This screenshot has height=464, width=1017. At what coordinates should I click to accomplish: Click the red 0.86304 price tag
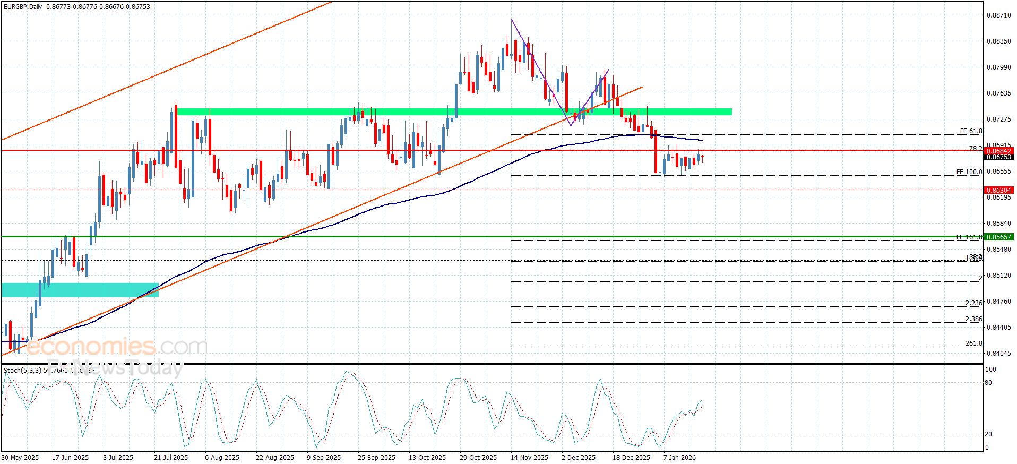point(998,190)
